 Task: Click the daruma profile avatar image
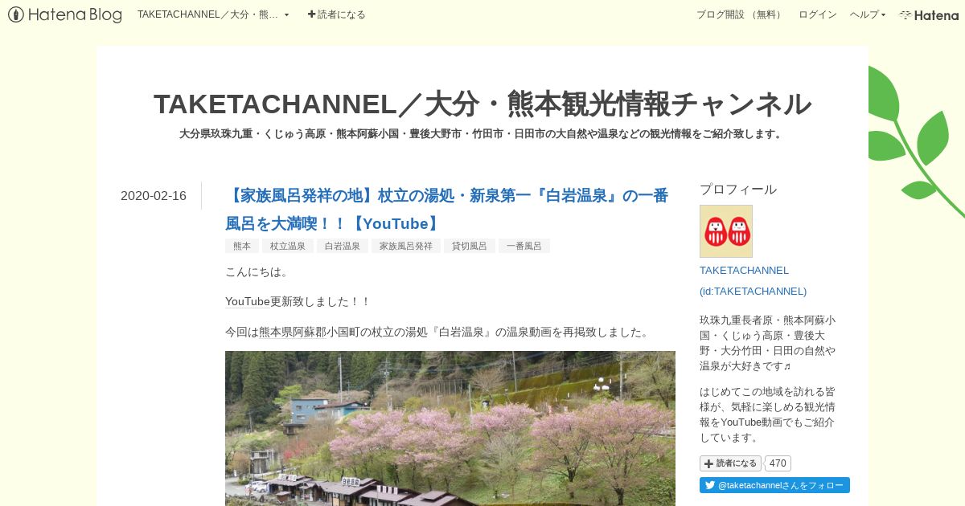[x=726, y=231]
